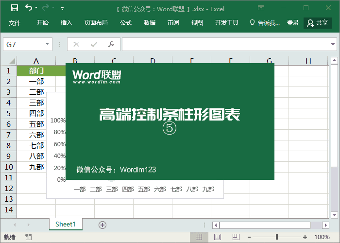Open the 文件 menu
340x243 pixels.
[15, 23]
